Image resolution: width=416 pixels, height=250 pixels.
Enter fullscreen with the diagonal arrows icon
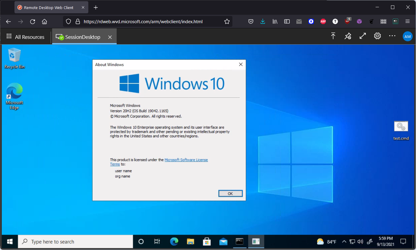363,36
